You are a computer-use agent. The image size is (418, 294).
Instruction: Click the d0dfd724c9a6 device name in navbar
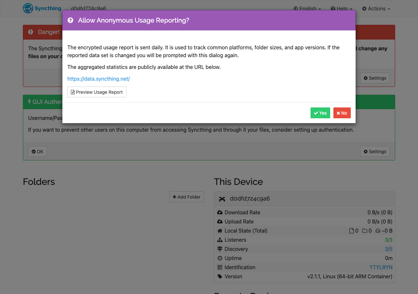[88, 8]
